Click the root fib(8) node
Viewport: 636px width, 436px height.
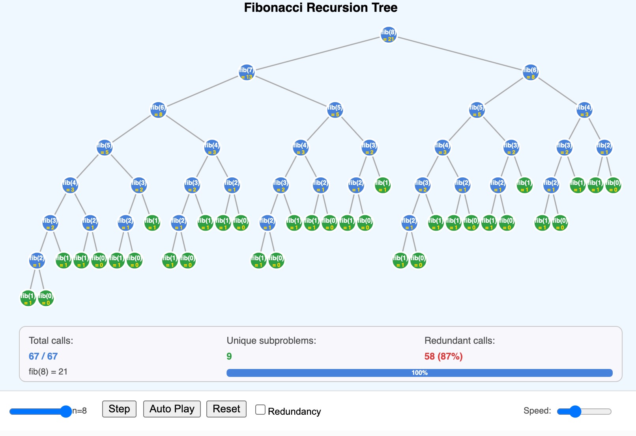click(389, 35)
